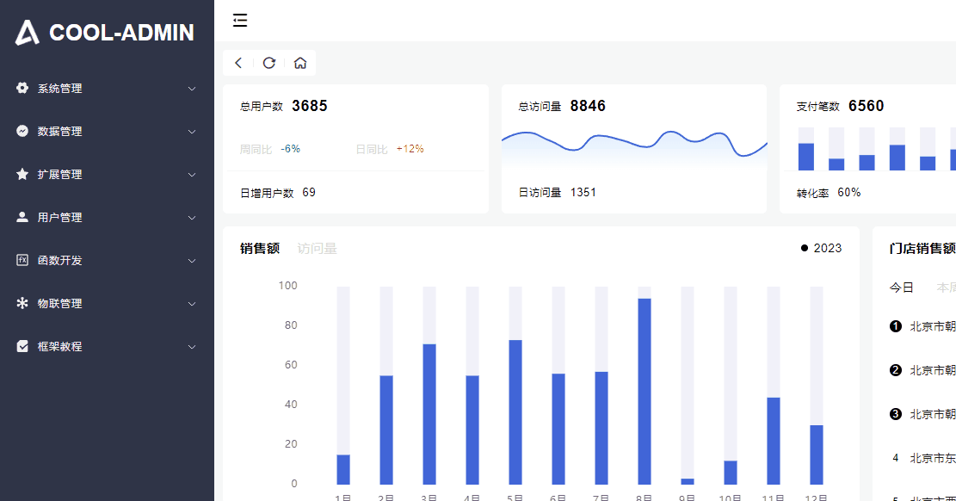Click first-ranked store entry 北京市朝
Viewport: 956px width, 501px height.
click(923, 326)
